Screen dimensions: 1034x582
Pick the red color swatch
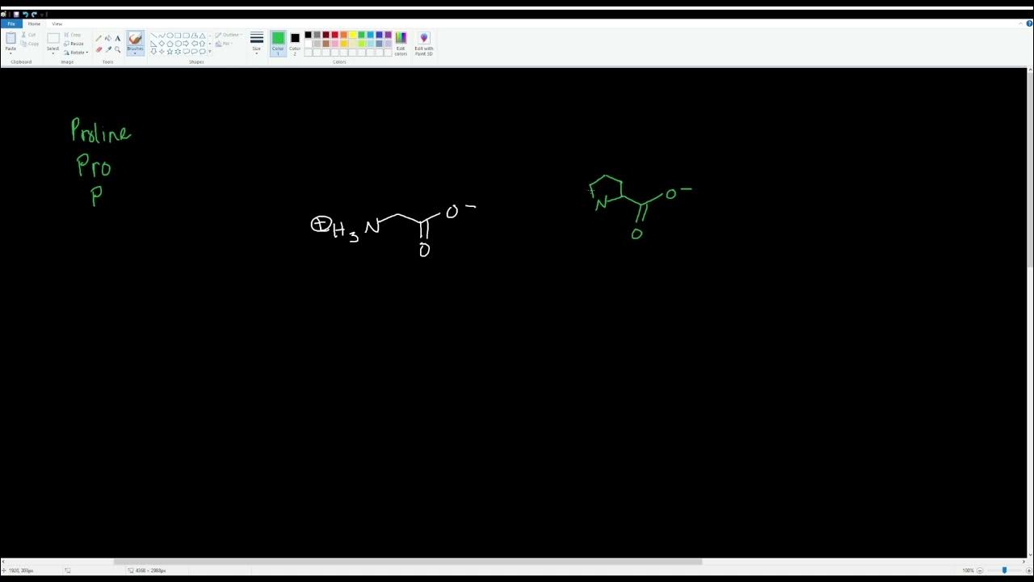pyautogui.click(x=334, y=35)
